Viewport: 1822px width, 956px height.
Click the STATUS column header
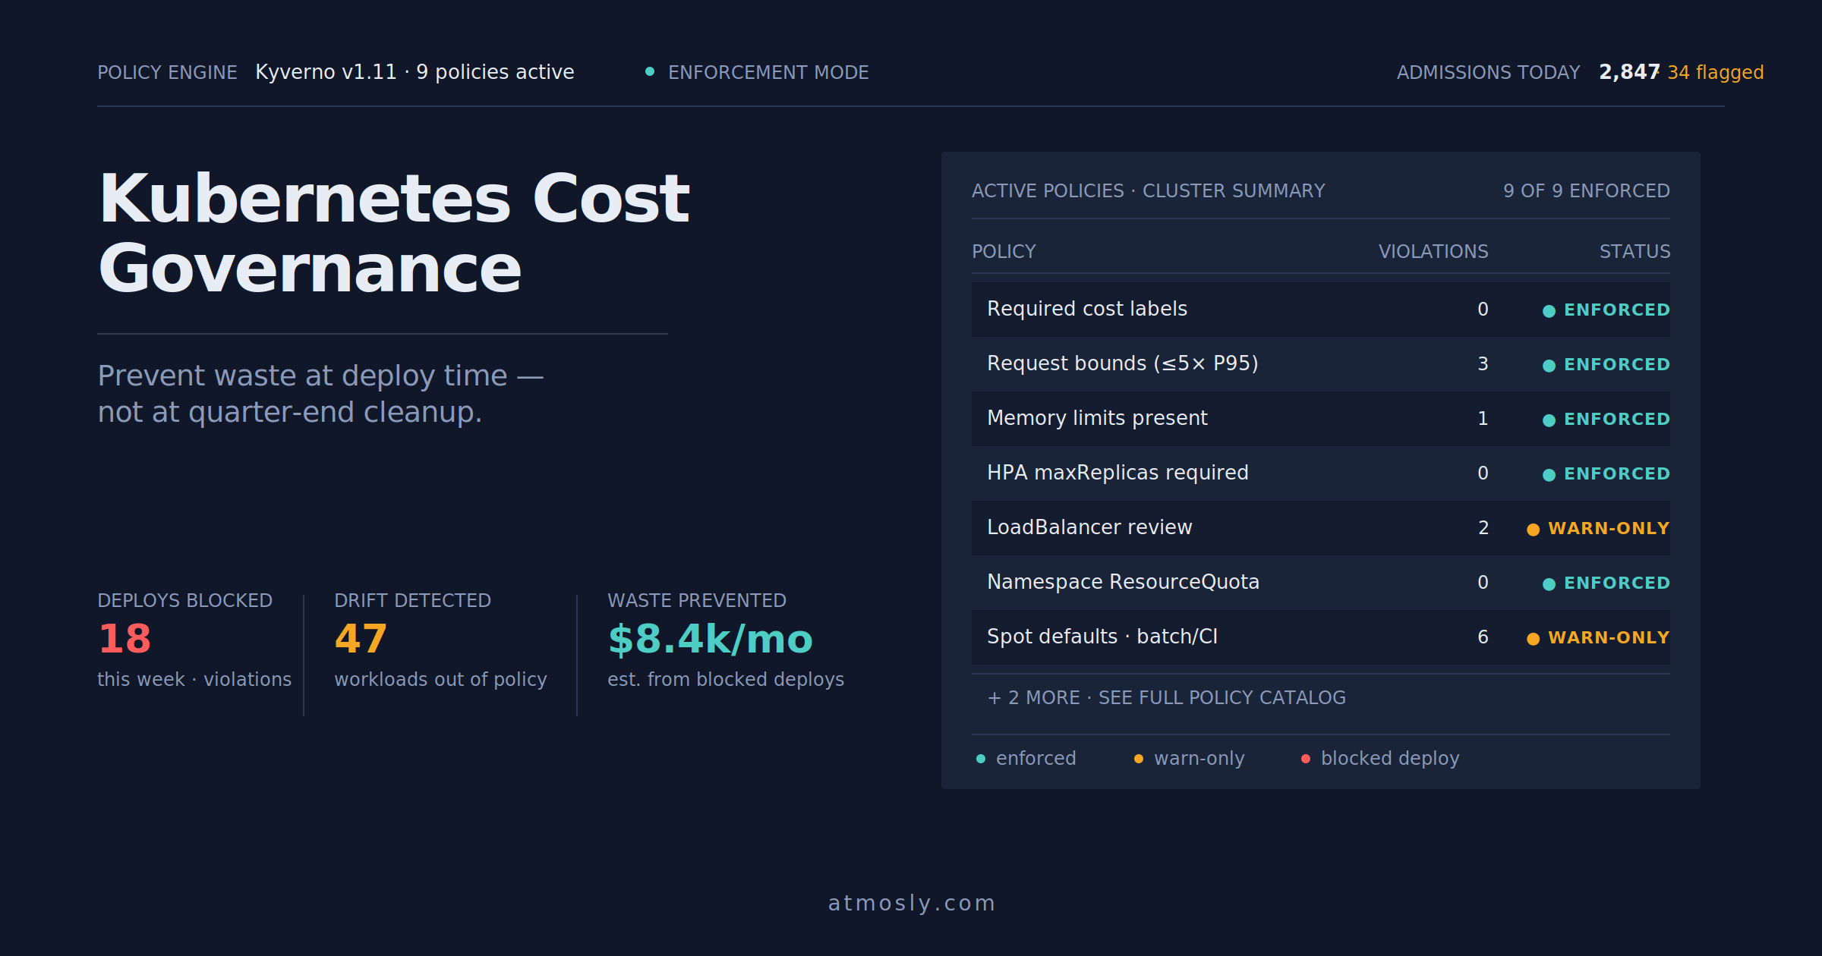point(1634,252)
